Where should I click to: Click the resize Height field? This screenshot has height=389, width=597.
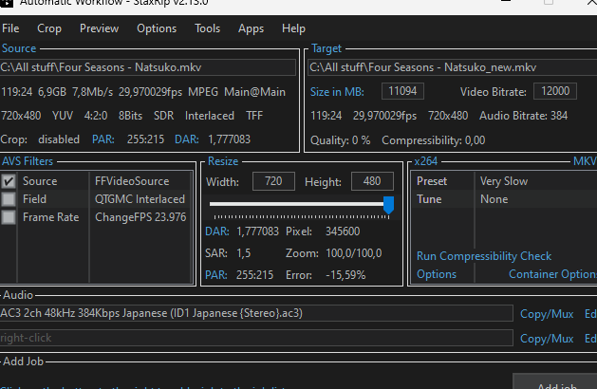pos(372,181)
